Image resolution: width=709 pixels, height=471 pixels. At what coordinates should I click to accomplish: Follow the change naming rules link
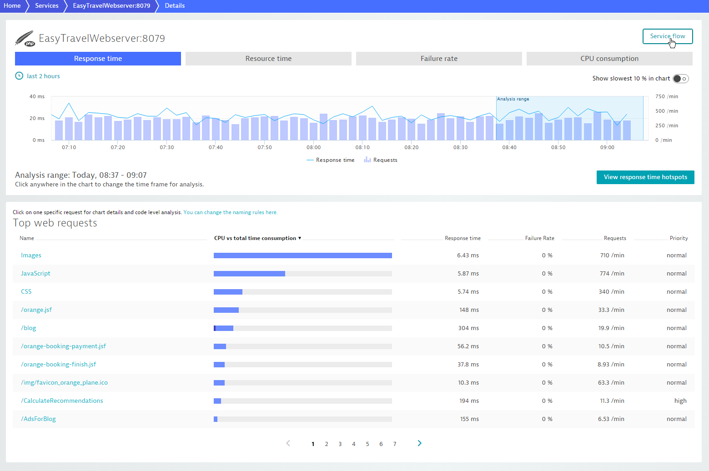[x=230, y=212]
